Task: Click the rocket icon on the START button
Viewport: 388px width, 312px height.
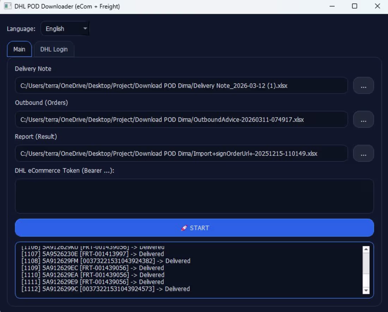Action: (185, 228)
